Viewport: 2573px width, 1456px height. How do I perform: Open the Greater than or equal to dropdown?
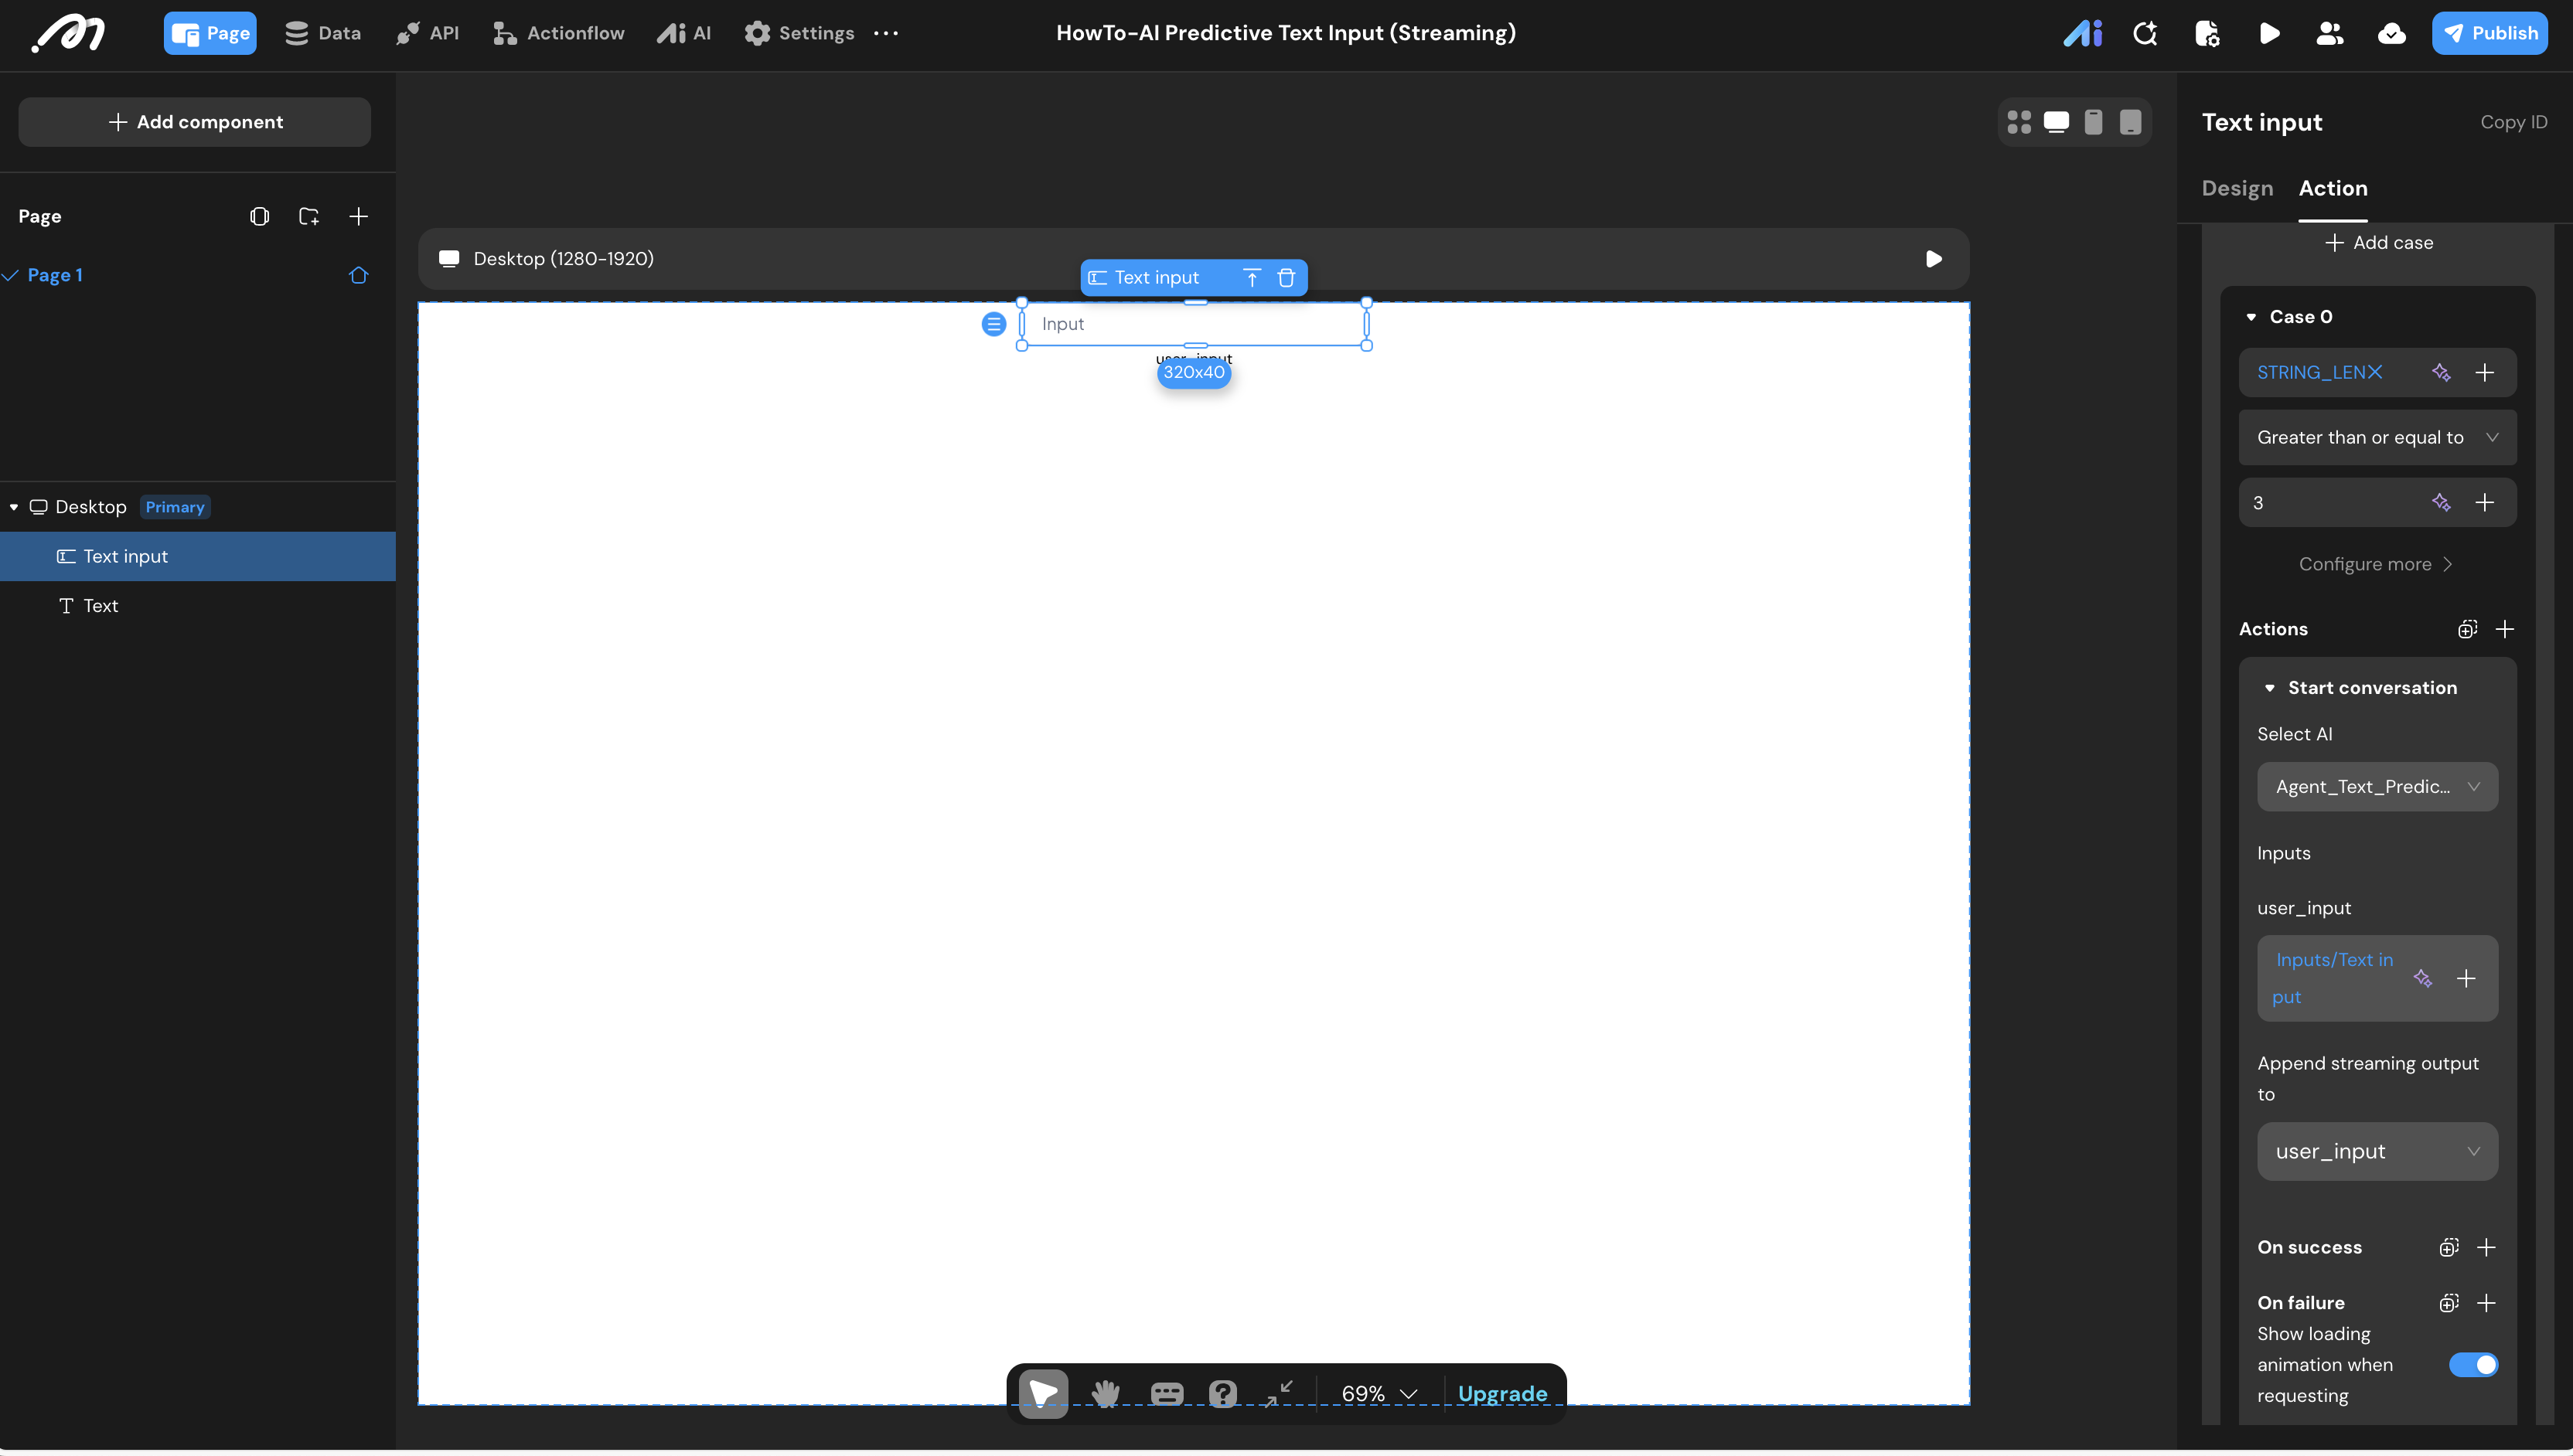2377,437
